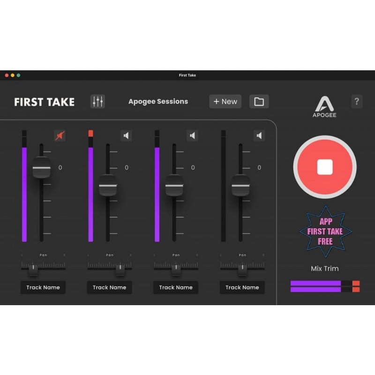Minimize the window with the yellow button
This screenshot has height=375, width=375.
(13, 75)
